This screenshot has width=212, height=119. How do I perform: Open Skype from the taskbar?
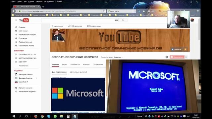coord(49,116)
